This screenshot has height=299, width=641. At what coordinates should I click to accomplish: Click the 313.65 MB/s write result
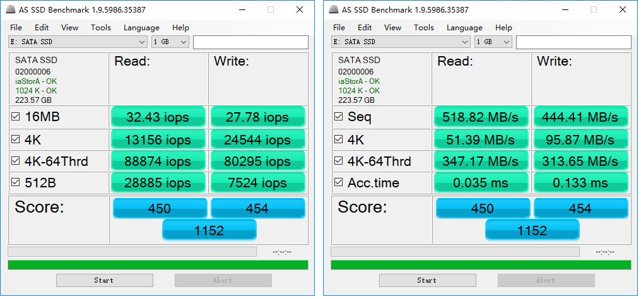[x=581, y=160]
